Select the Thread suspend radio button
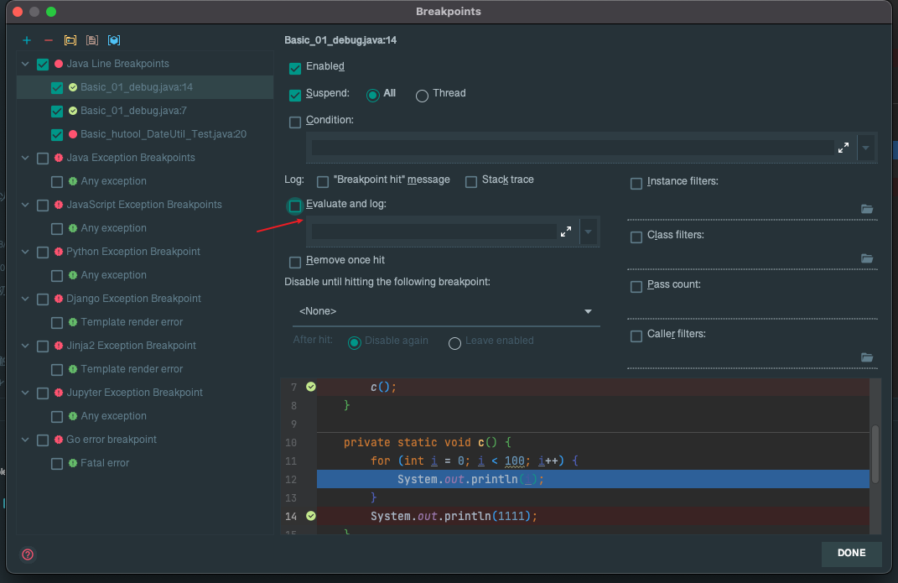 [422, 95]
